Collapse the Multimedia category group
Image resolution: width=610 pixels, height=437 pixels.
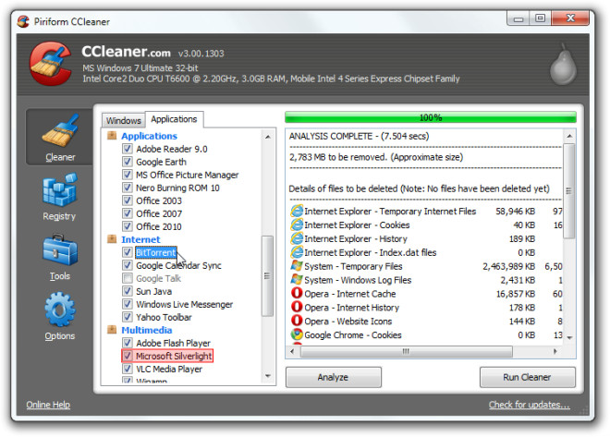[x=112, y=330]
